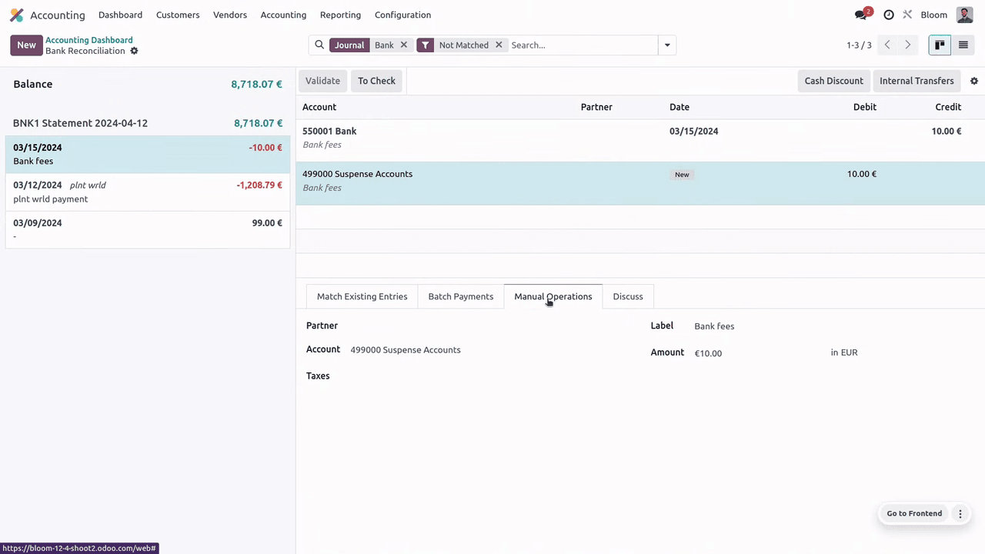985x554 pixels.
Task: Open the Batch Payments tab
Action: 460,296
